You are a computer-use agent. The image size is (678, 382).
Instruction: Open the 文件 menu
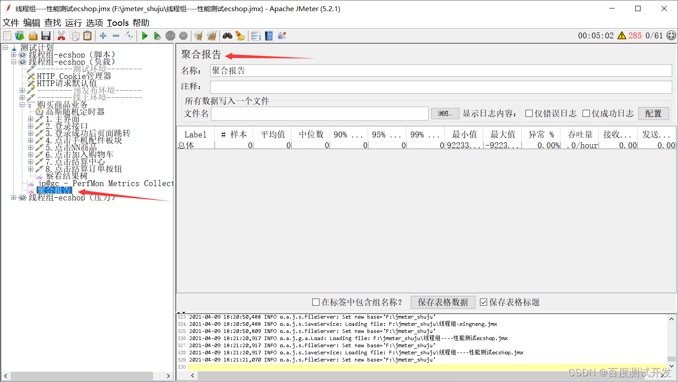click(11, 23)
